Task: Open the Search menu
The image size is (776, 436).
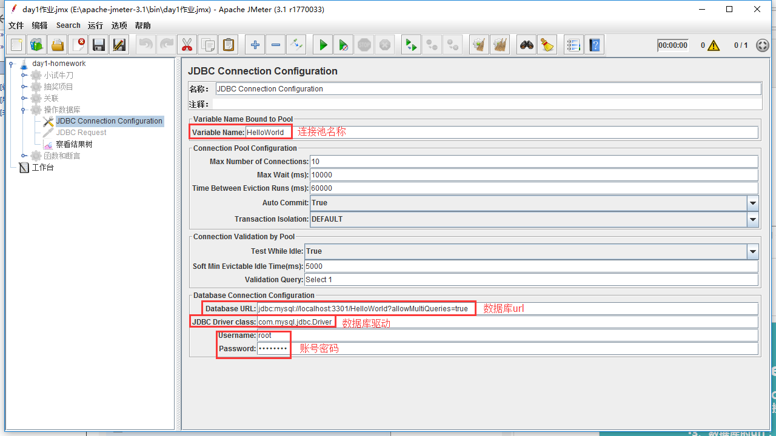Action: pyautogui.click(x=68, y=25)
